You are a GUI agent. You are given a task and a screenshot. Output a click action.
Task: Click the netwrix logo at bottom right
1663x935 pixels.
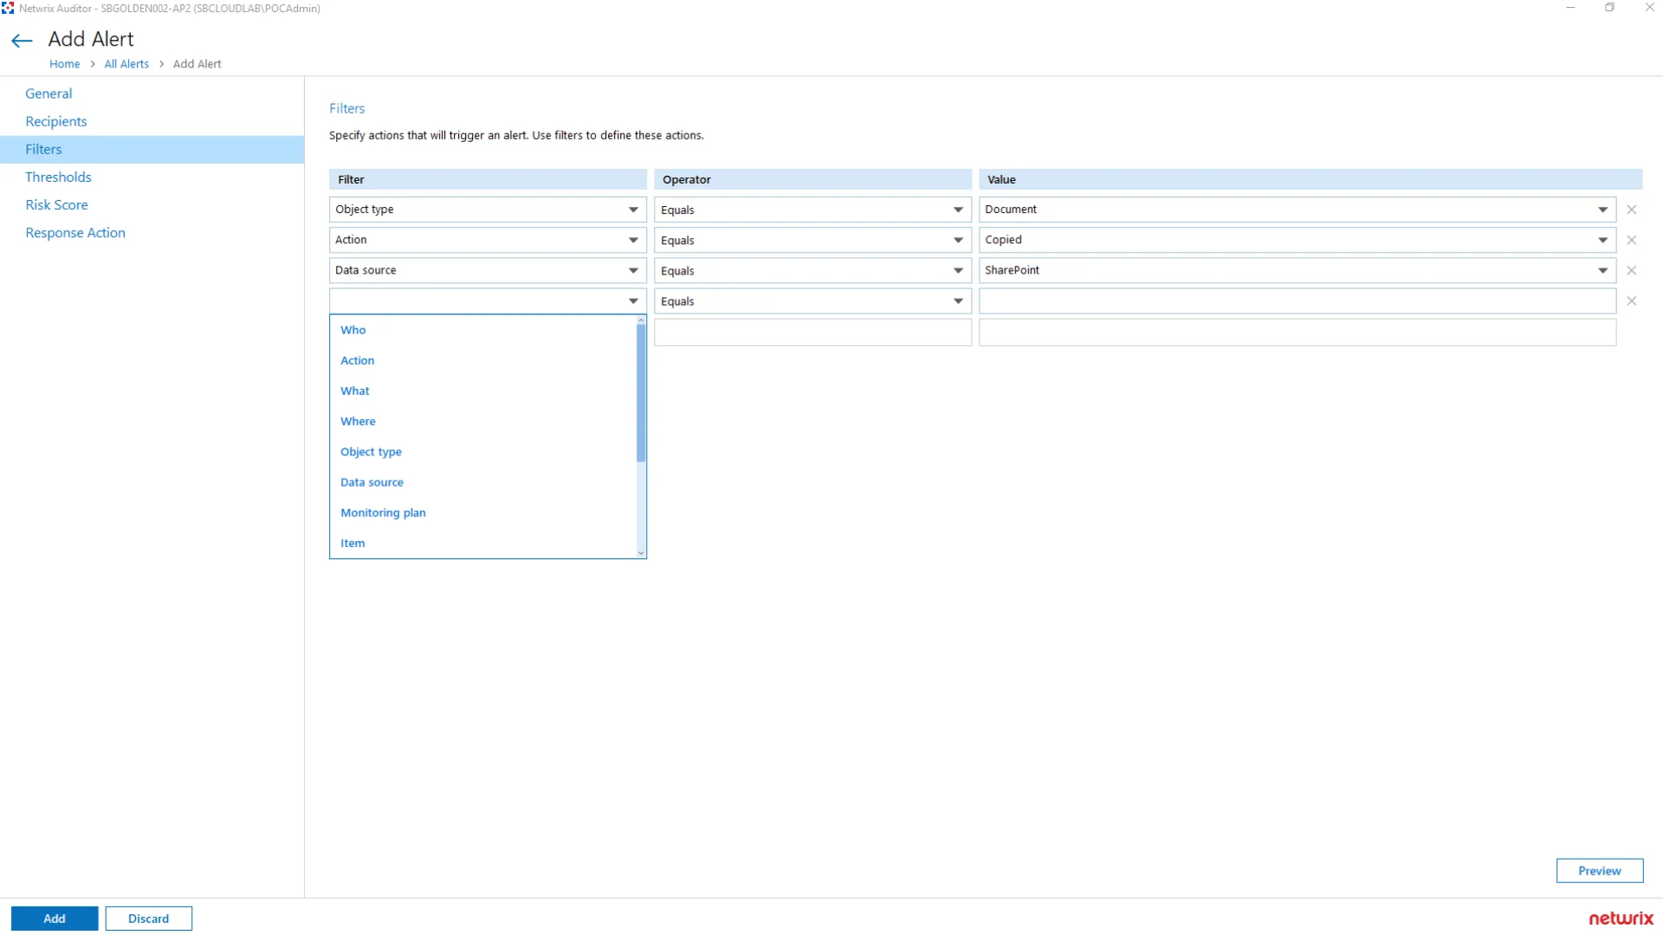[x=1621, y=919]
